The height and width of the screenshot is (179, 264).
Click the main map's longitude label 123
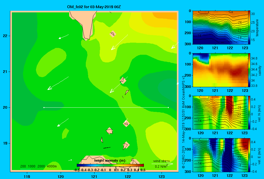(162, 176)
